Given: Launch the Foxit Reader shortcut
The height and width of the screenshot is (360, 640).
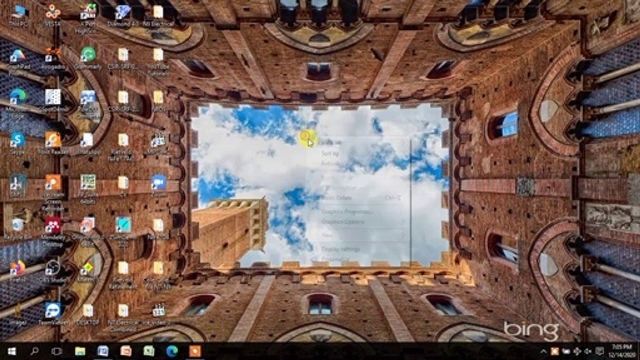Looking at the screenshot, I should [x=53, y=143].
